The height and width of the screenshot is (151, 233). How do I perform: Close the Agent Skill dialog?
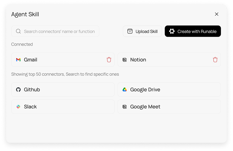click(x=217, y=14)
